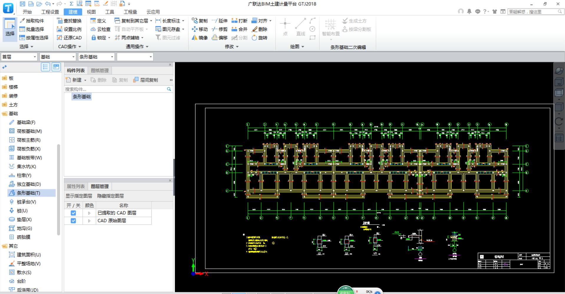Click 还原CAD restore tool
Image resolution: width=565 pixels, height=294 pixels.
click(x=69, y=38)
